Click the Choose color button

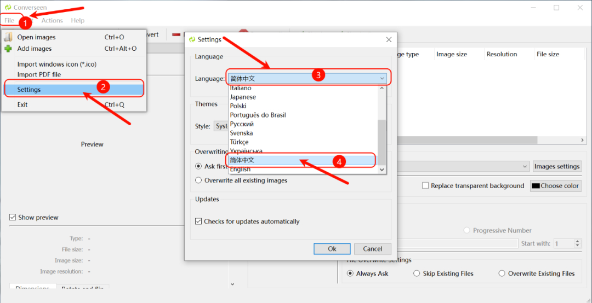pyautogui.click(x=555, y=186)
